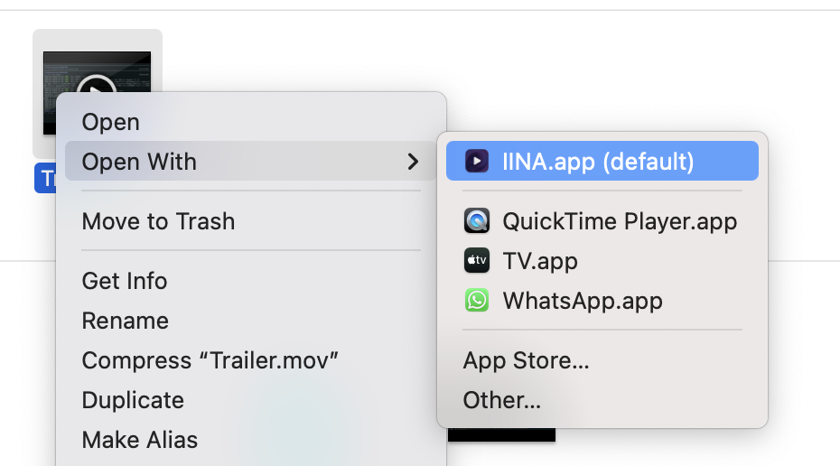The width and height of the screenshot is (840, 466).
Task: Pick QuickTime Player.app from the list
Action: pos(620,221)
